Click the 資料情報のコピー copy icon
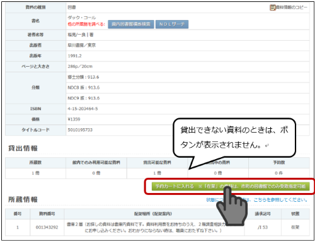The image size is (315, 242). pos(273,8)
